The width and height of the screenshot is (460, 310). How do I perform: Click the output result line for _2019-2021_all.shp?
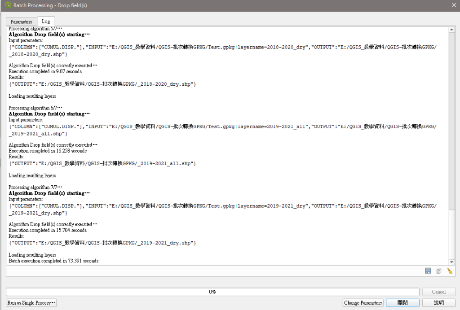coord(102,163)
